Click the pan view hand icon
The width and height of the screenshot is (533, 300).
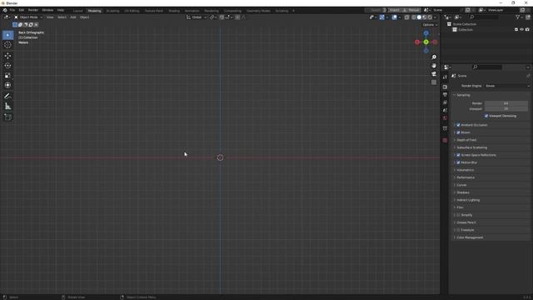click(x=434, y=66)
